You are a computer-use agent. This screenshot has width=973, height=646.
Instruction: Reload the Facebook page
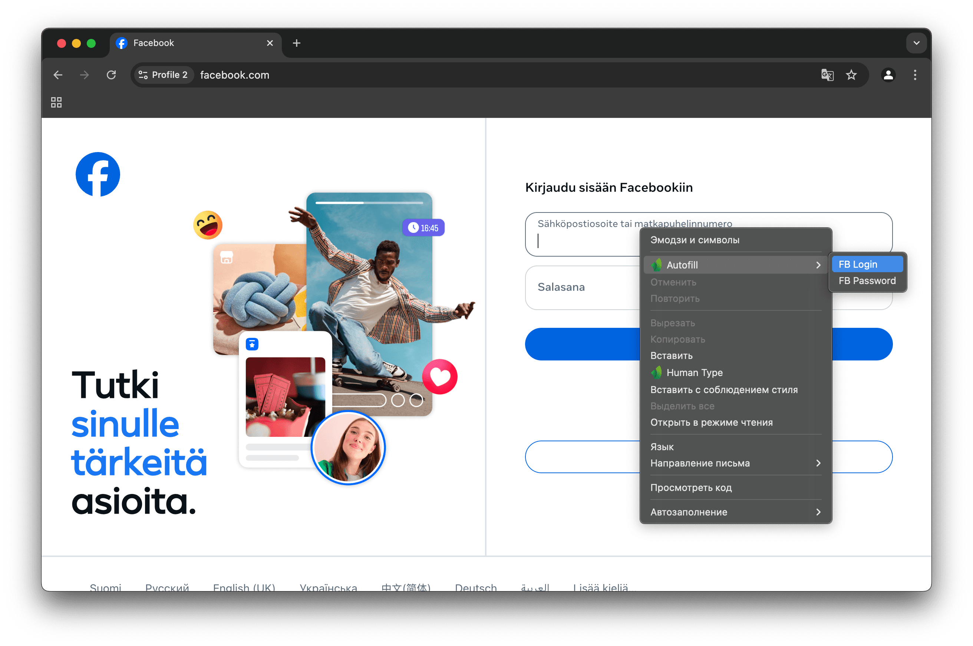click(x=111, y=75)
